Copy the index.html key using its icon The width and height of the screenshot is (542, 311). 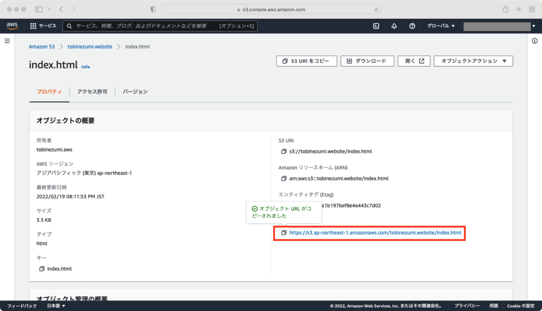tap(42, 269)
